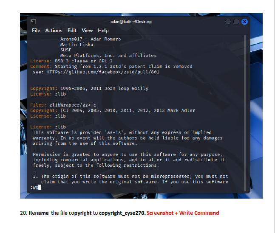Screen dimensions: 275x233
Task: Click the bold 'copyright_cyse270' filename in step 20
Action: [x=122, y=213]
